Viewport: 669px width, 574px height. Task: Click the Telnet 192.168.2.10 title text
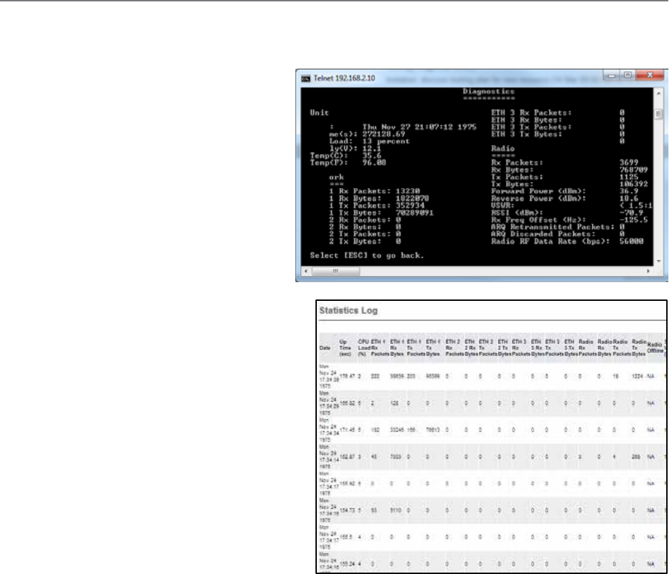tap(345, 78)
